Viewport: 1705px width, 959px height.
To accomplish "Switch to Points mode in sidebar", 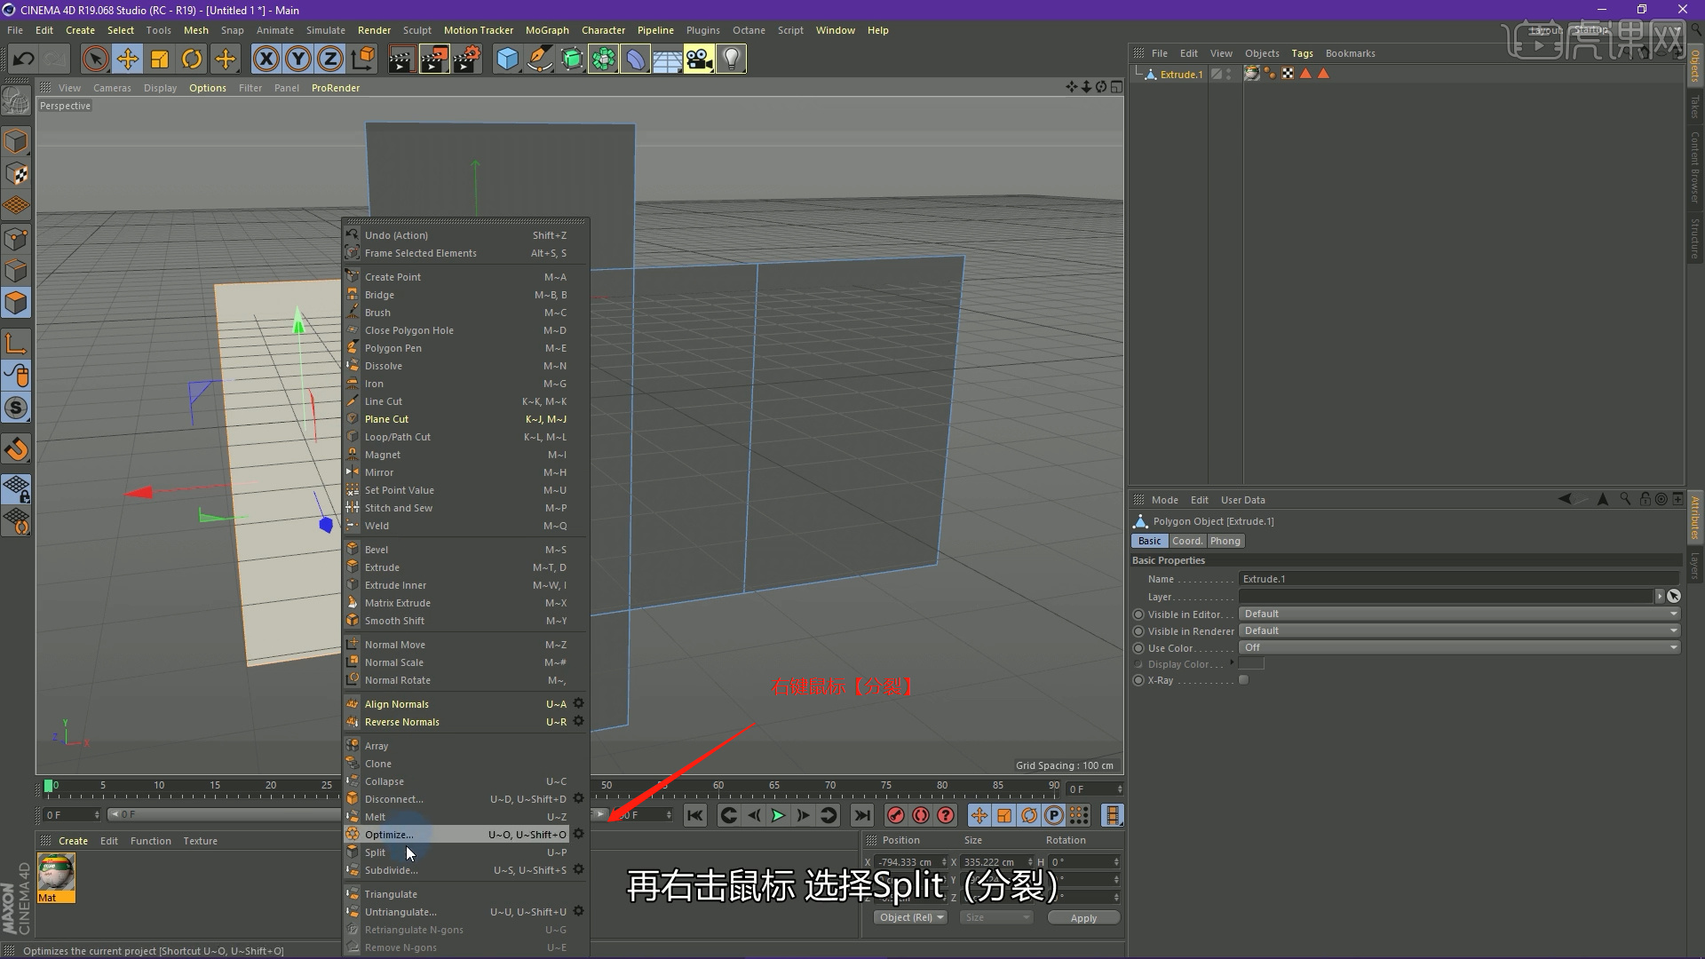I will tap(16, 239).
